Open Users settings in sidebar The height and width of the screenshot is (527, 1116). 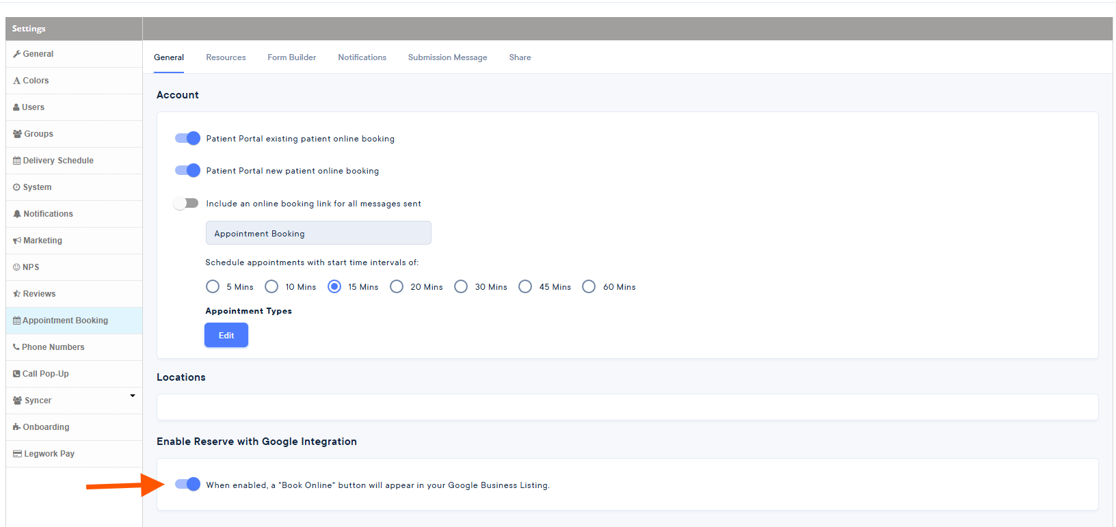tap(74, 107)
